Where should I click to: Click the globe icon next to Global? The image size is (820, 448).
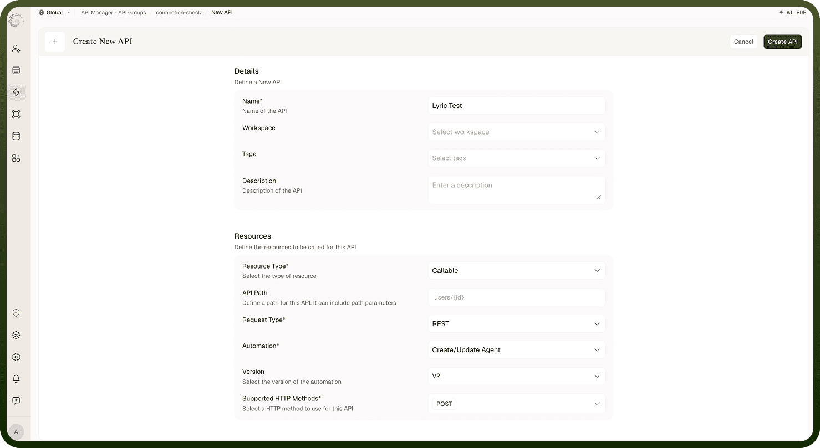coord(42,12)
